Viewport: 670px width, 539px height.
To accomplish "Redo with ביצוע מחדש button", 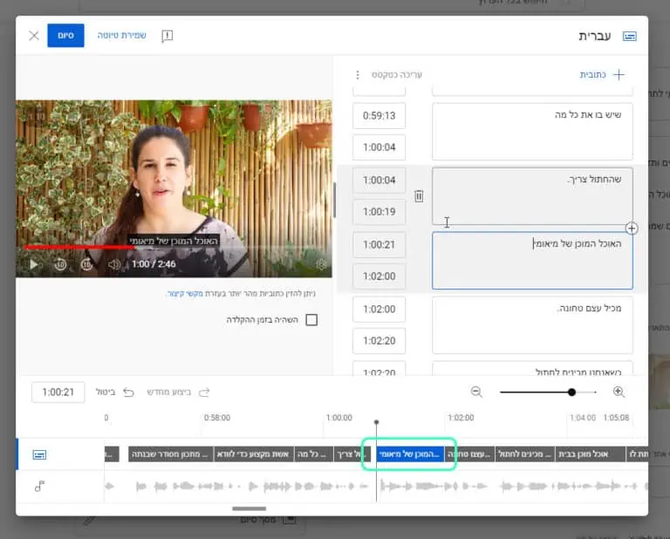I will coord(178,392).
